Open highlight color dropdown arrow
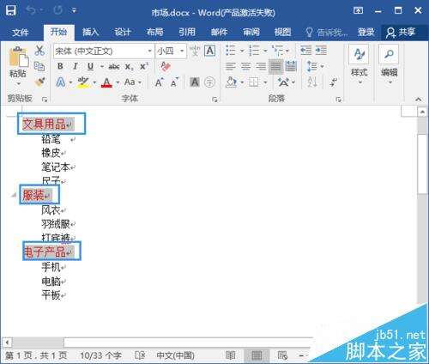Image resolution: width=429 pixels, height=364 pixels. [x=94, y=82]
